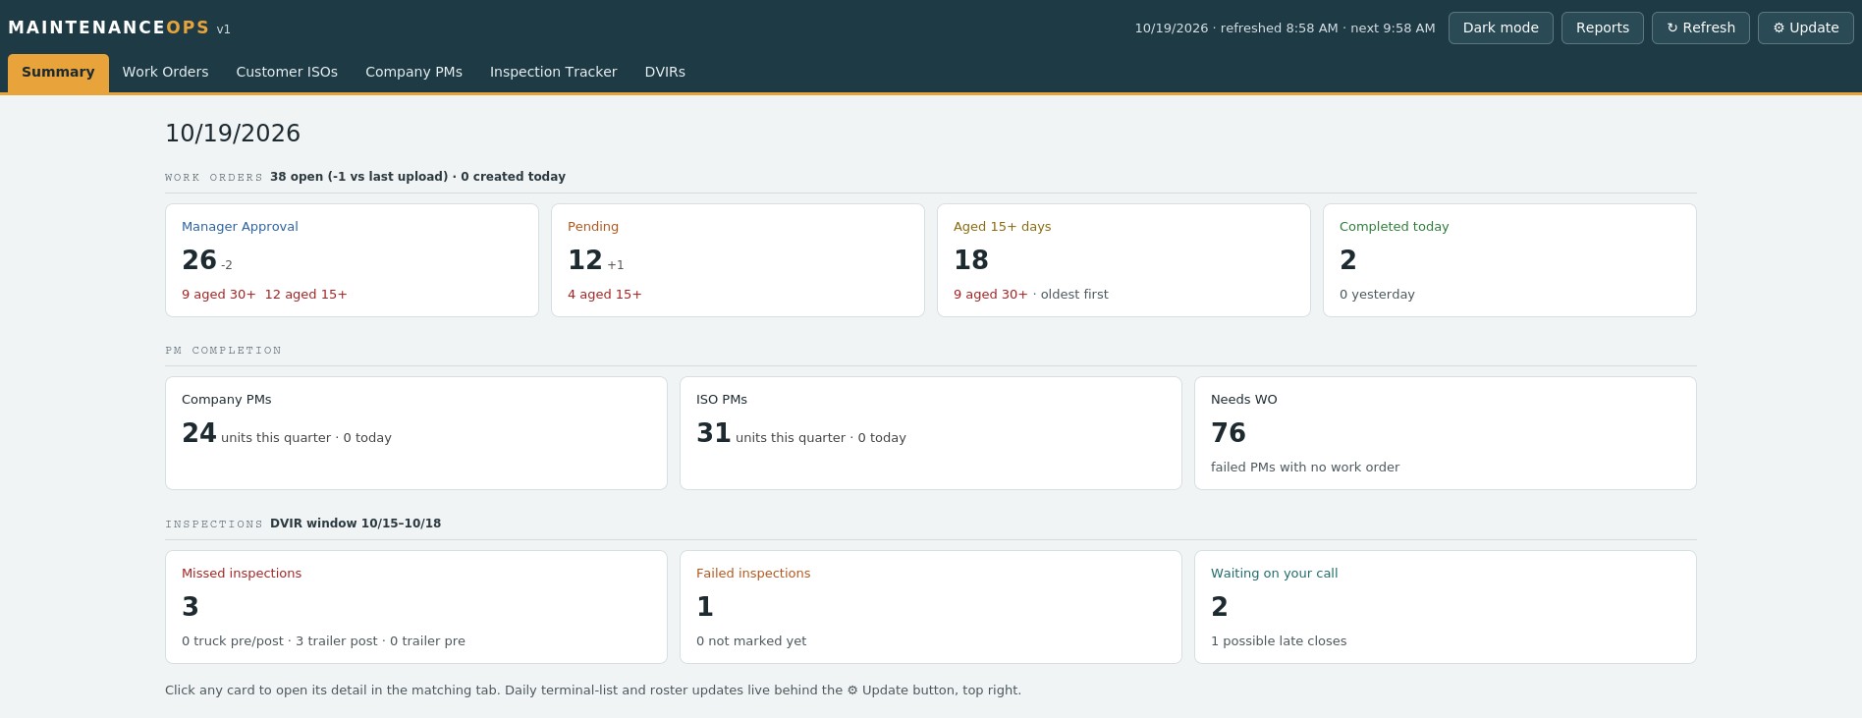This screenshot has width=1862, height=718.
Task: Open the Pending work orders card
Action: point(738,260)
